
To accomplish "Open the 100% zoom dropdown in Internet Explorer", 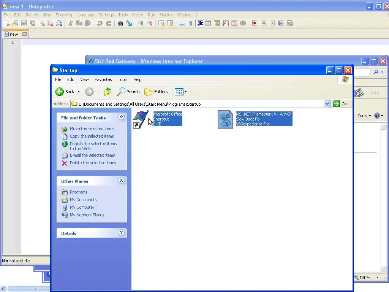I will (x=377, y=277).
